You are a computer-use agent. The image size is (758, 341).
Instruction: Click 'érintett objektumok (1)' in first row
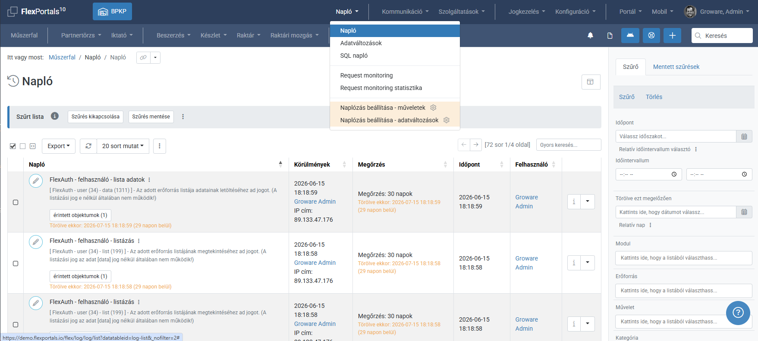pos(80,215)
